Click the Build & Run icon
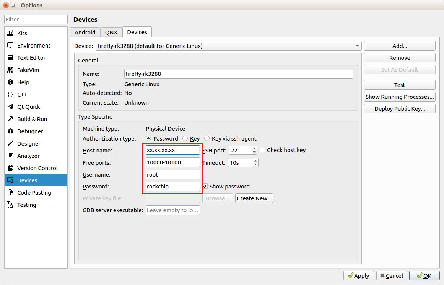 10,119
